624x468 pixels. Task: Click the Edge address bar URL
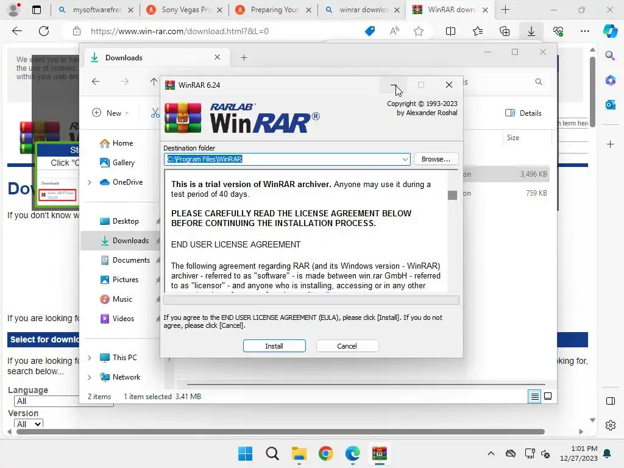tap(180, 31)
